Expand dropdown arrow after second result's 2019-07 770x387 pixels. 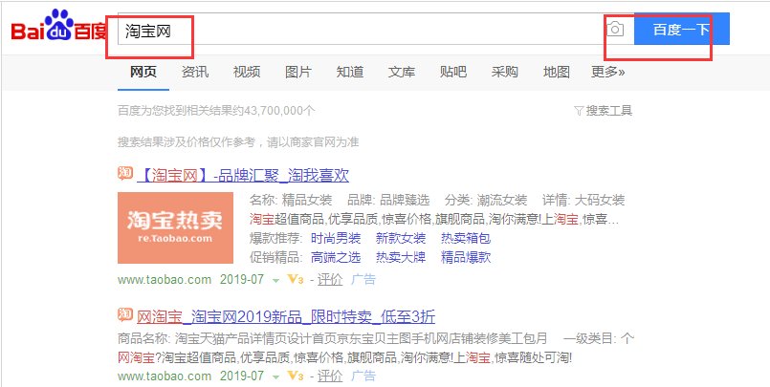[275, 376]
